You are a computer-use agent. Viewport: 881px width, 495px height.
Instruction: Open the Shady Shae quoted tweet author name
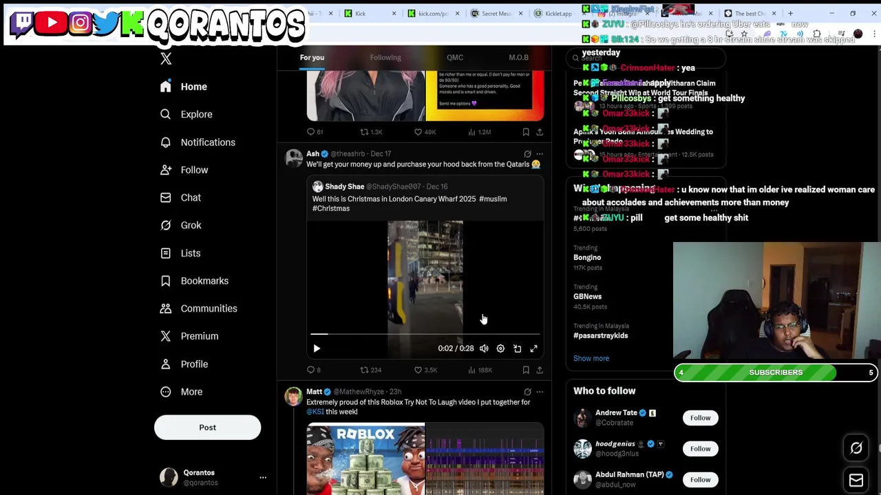click(x=344, y=186)
